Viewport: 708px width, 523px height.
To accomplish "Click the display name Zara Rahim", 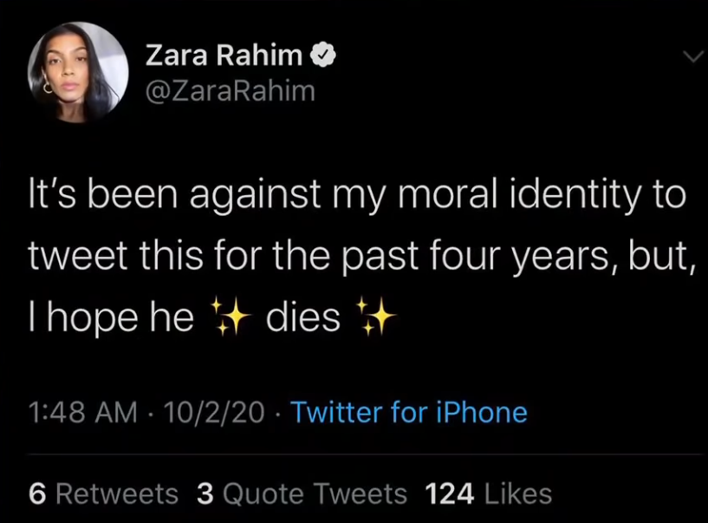I will [x=224, y=56].
